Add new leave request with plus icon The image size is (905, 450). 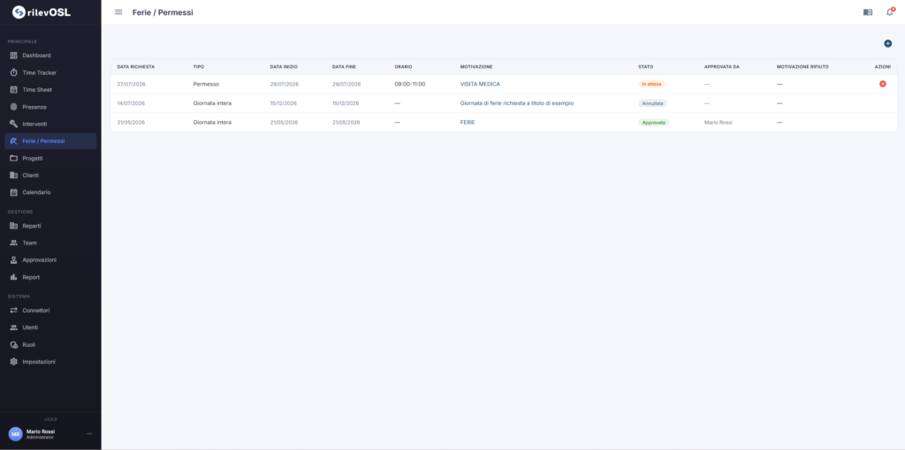[887, 44]
